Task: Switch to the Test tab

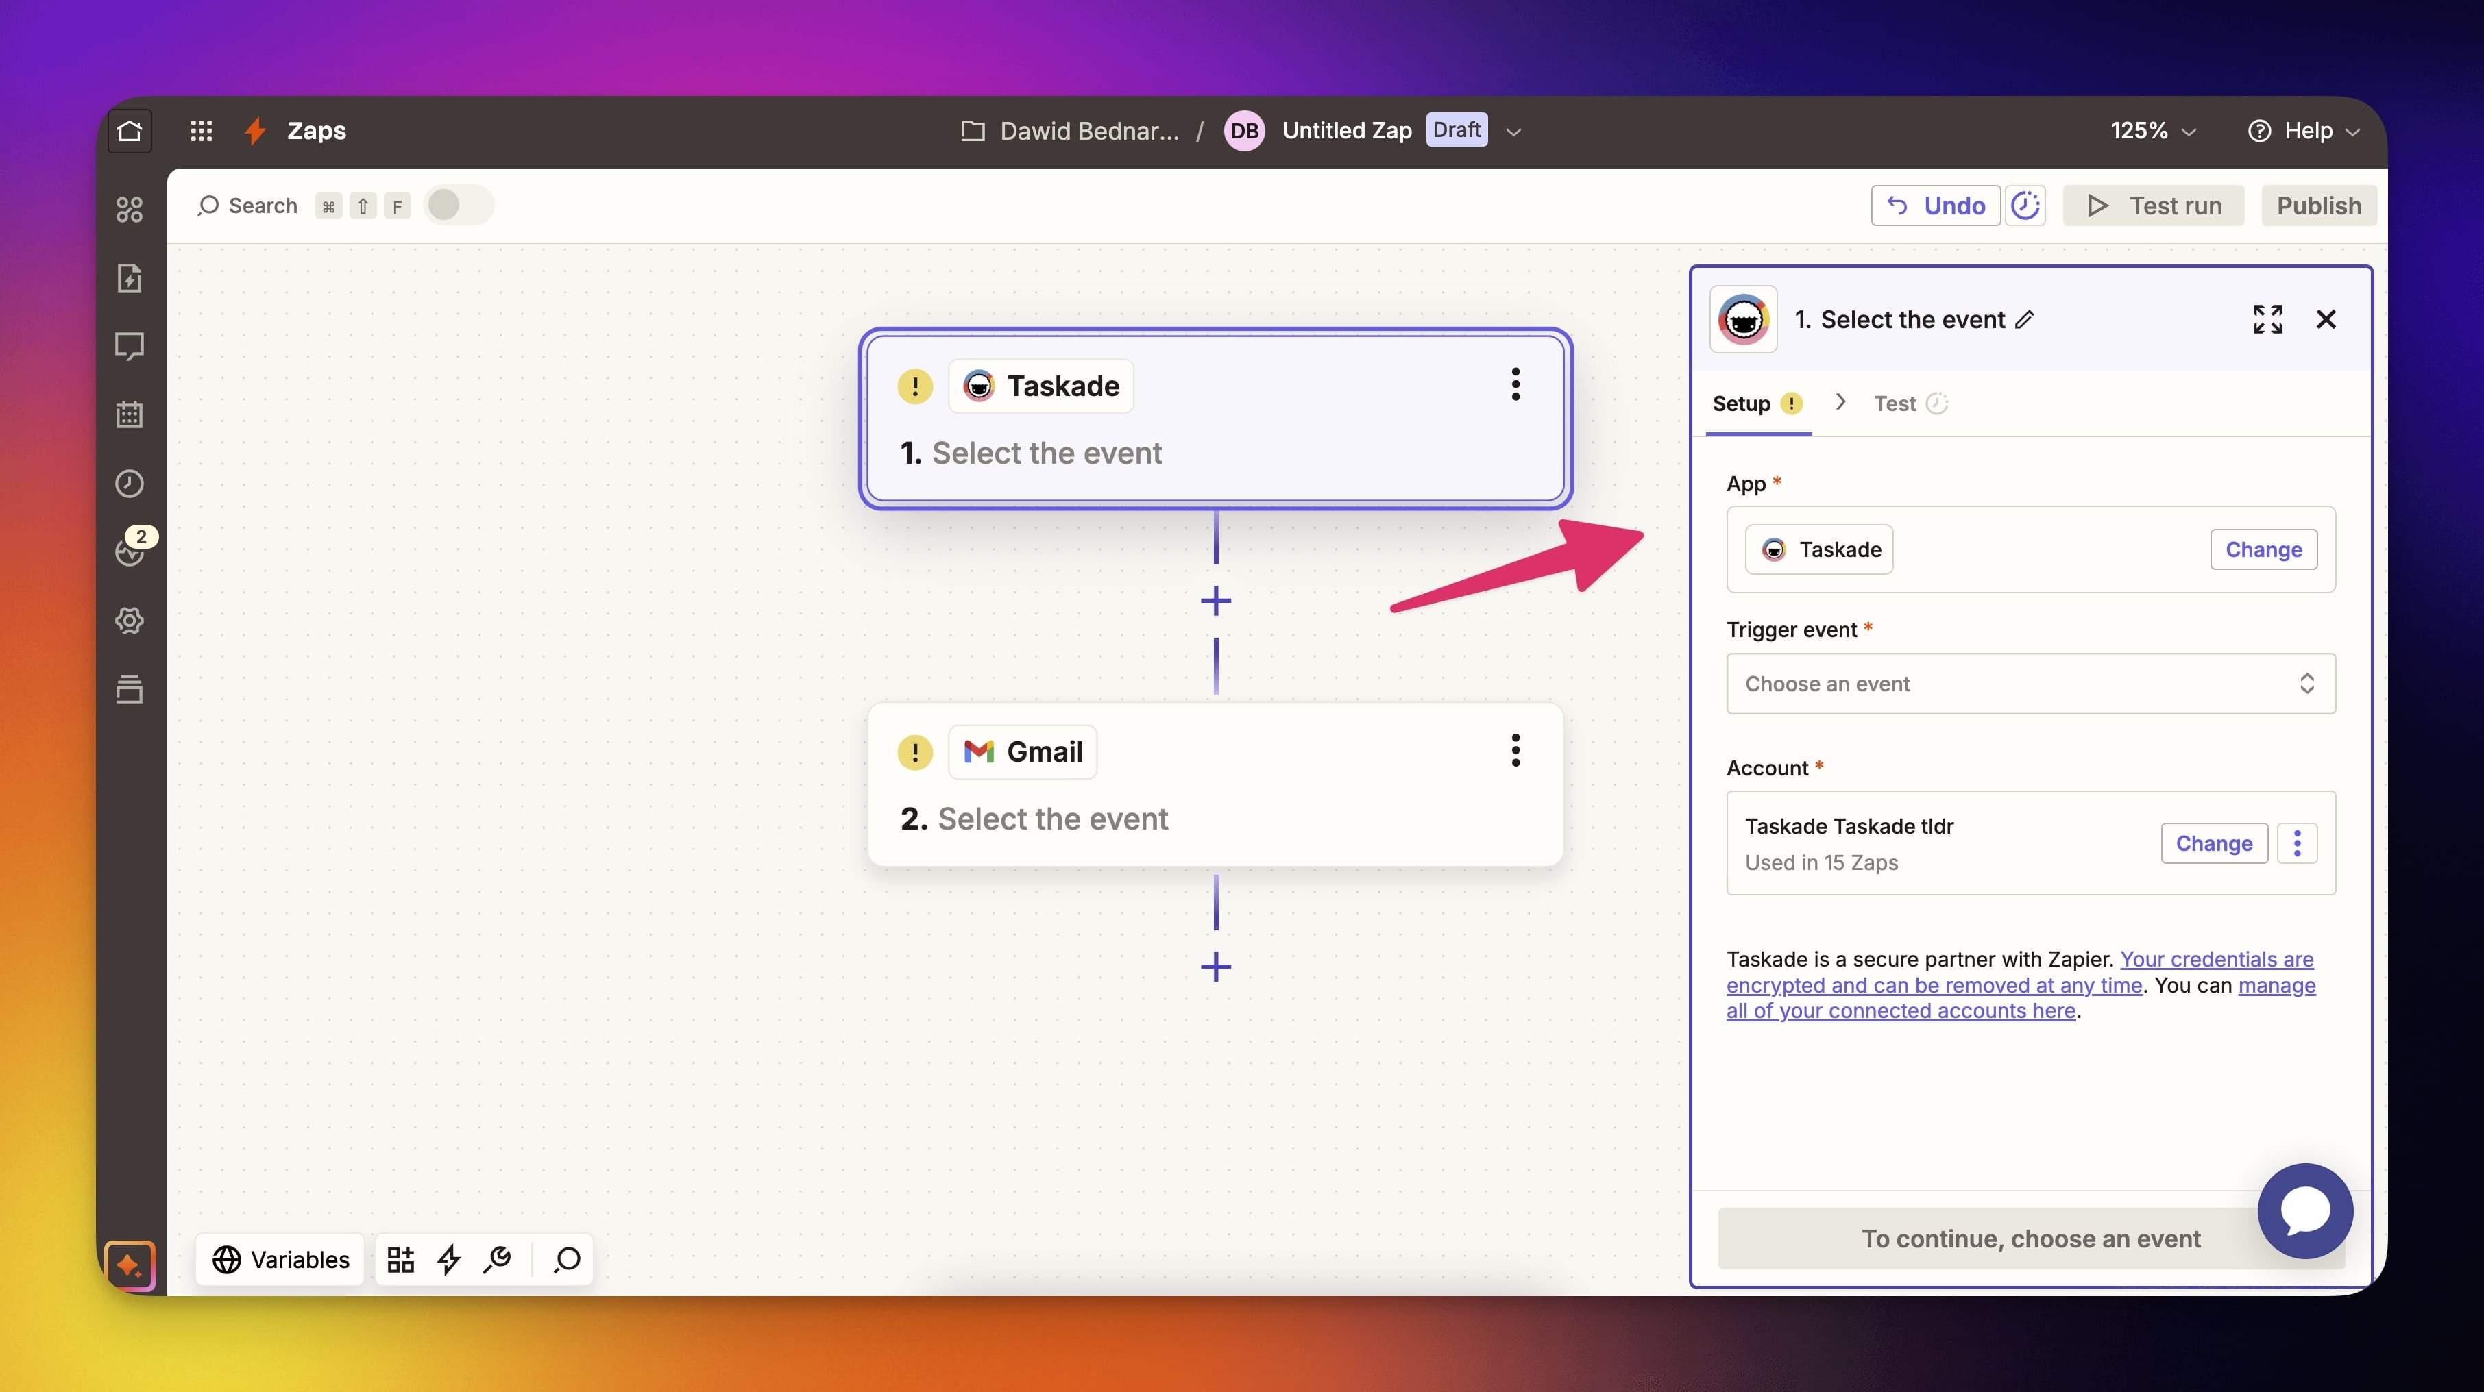Action: tap(1895, 404)
